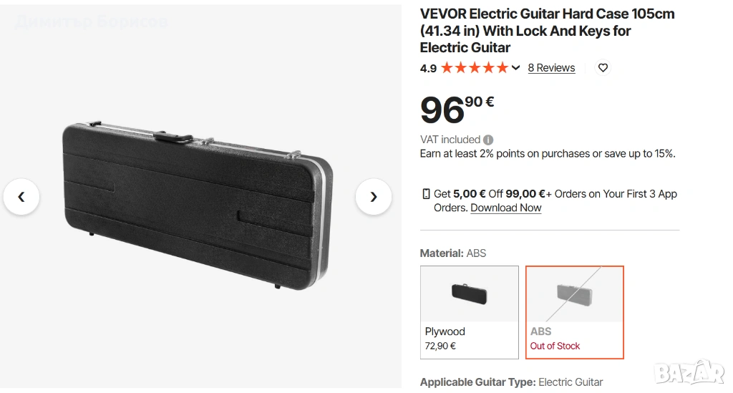
Task: Tap the phone icon beside app offer
Action: click(426, 194)
